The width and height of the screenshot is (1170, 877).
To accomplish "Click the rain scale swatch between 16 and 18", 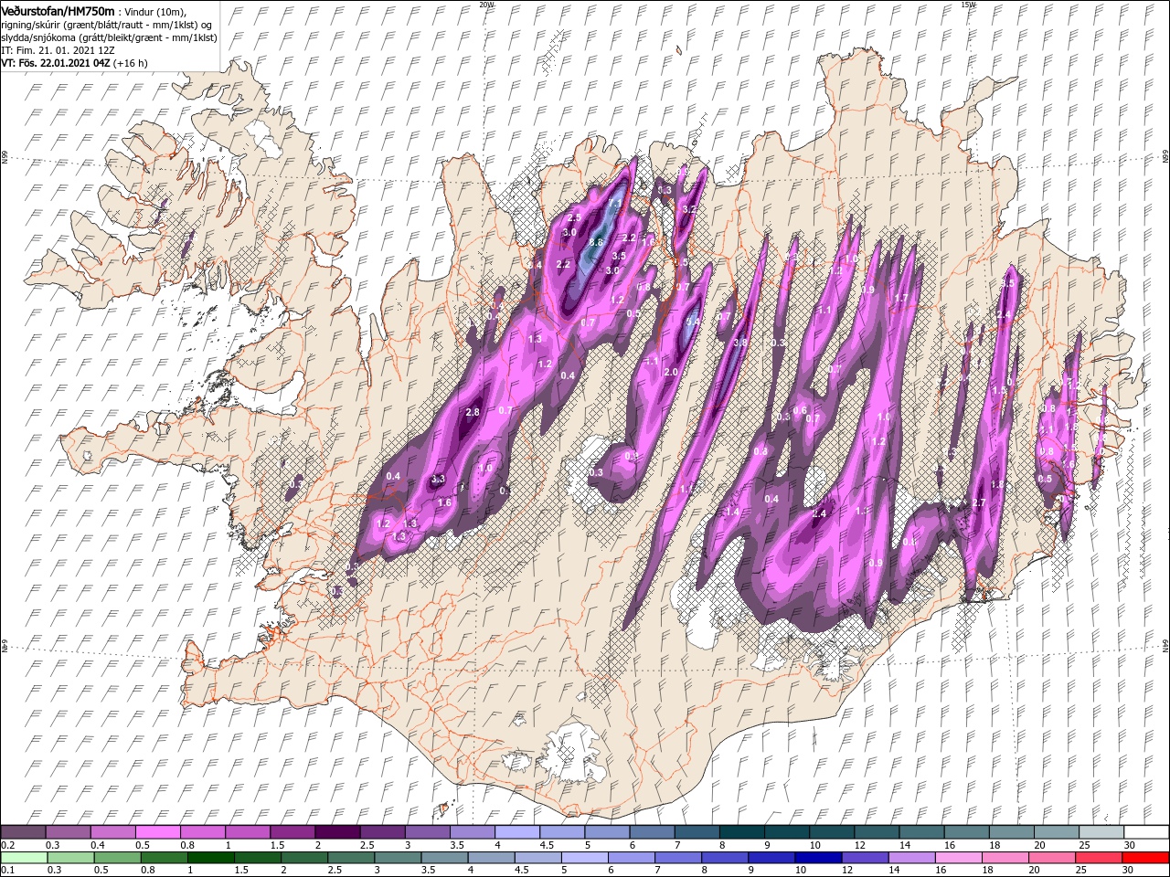I will coord(959,857).
